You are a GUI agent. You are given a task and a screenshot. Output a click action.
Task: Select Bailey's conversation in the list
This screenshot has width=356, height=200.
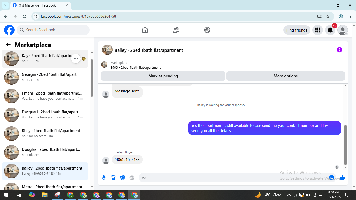(x=45, y=171)
